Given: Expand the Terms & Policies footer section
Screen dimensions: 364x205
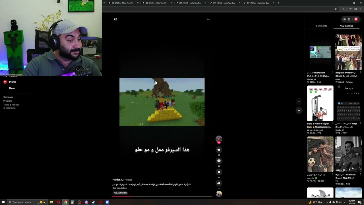Looking at the screenshot, I should tap(11, 105).
